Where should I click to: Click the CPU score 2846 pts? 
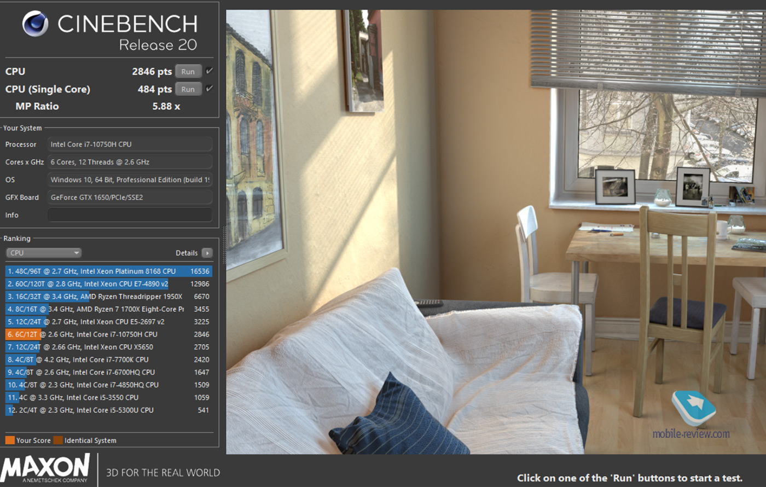(152, 72)
